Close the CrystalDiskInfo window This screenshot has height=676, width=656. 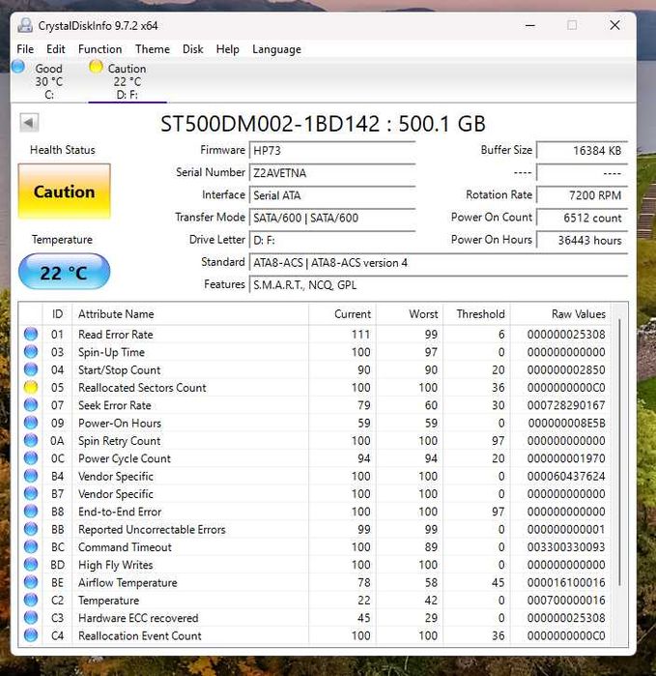point(614,25)
